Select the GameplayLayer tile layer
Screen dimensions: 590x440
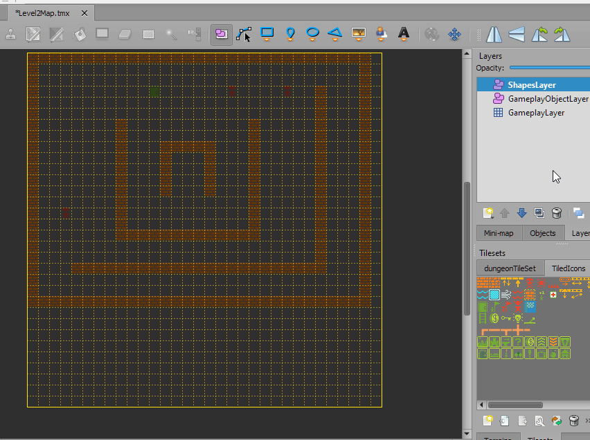click(535, 113)
